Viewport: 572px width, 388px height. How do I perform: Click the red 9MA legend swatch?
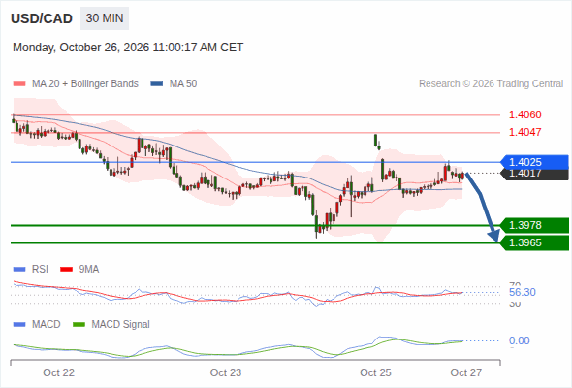(x=66, y=270)
